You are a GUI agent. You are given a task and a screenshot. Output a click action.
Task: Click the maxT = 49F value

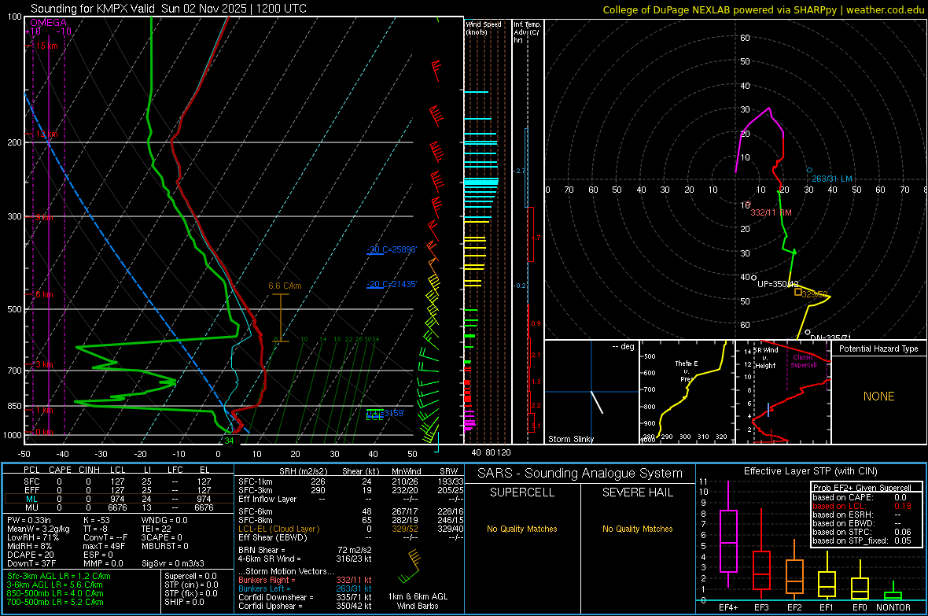pos(104,546)
